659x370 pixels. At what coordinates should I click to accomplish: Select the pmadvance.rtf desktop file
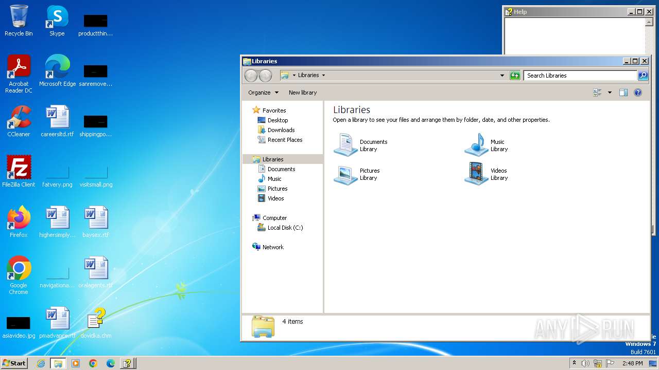[x=57, y=323]
